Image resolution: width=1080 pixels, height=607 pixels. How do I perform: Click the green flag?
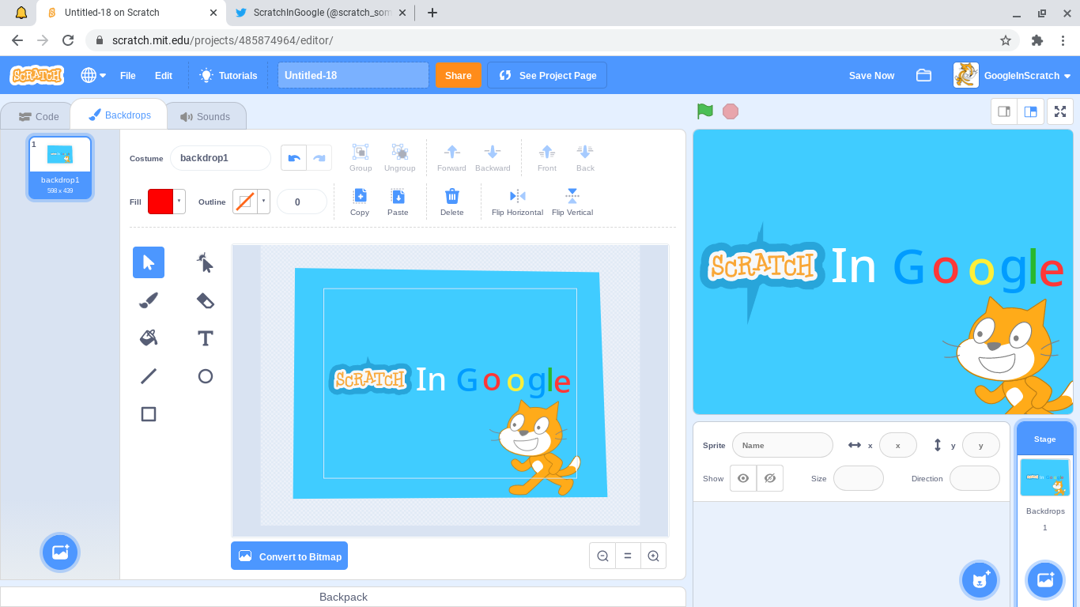705,111
